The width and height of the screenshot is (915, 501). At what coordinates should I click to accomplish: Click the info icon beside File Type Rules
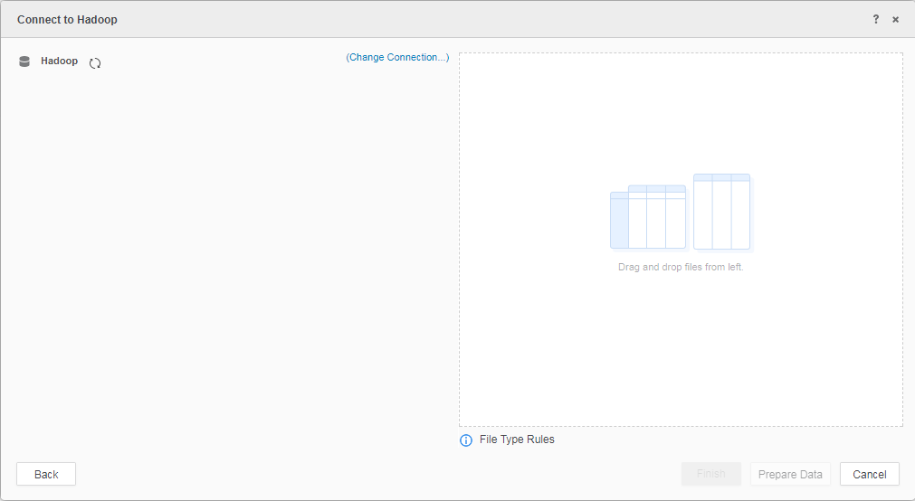coord(466,440)
